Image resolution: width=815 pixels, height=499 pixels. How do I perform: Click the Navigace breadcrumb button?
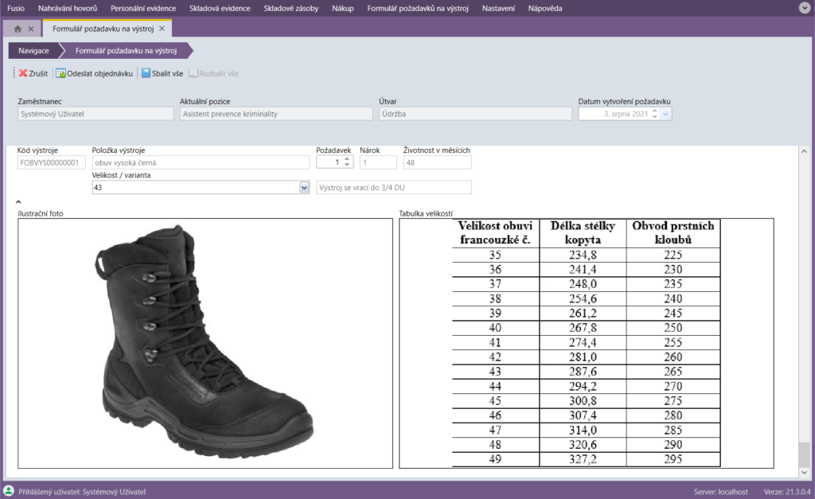[33, 50]
